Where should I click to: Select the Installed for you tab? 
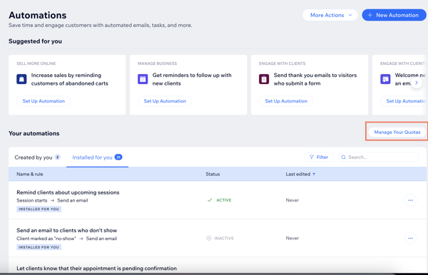pos(97,157)
